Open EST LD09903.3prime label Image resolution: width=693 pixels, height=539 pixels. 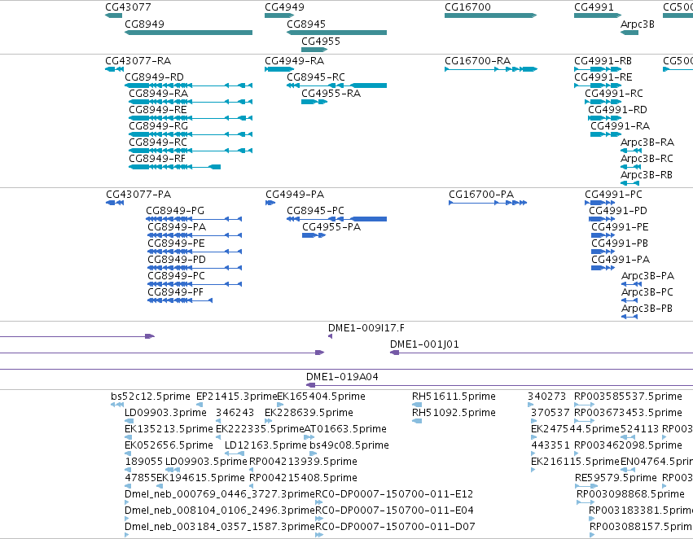166,413
